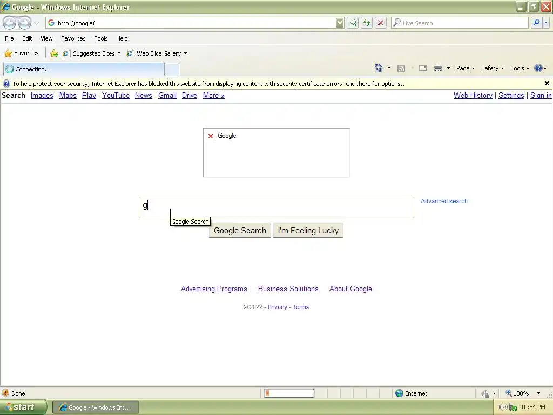Click the Forward navigation arrow
The image size is (553, 415).
[x=24, y=23]
